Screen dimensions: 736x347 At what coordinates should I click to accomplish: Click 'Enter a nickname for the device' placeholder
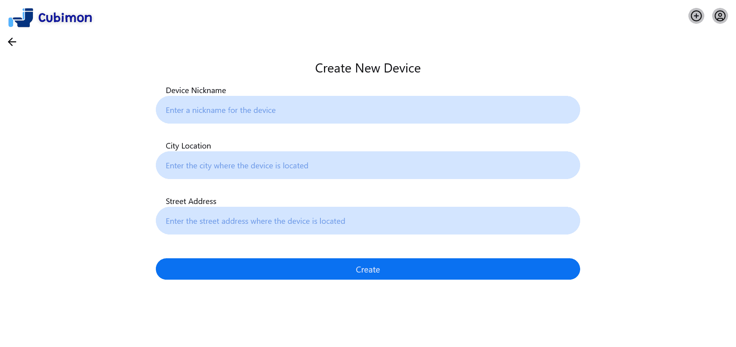point(220,110)
